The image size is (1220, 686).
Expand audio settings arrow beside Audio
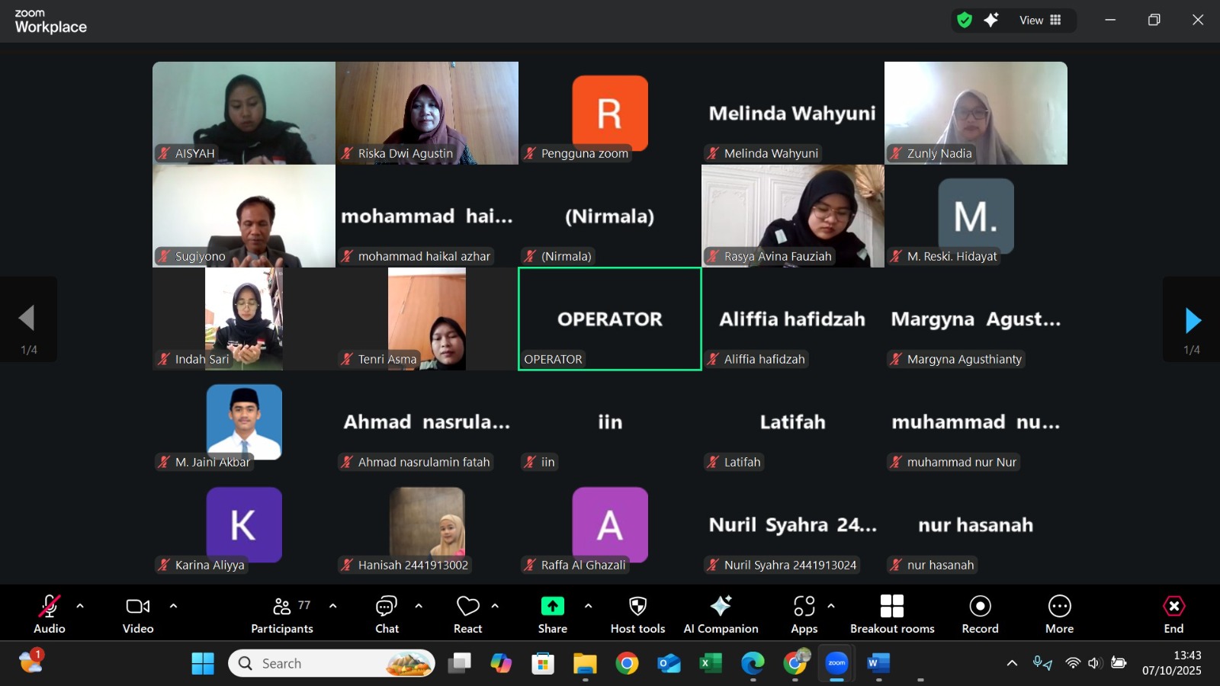[x=80, y=607]
